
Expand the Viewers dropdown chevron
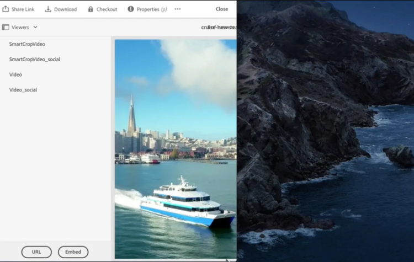pyautogui.click(x=35, y=27)
